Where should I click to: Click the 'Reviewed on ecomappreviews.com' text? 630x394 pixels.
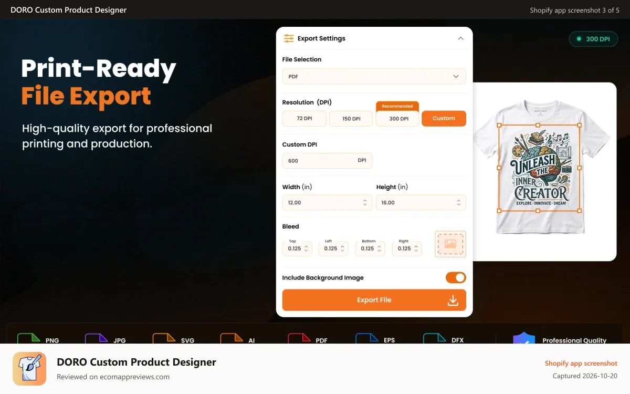pos(113,377)
